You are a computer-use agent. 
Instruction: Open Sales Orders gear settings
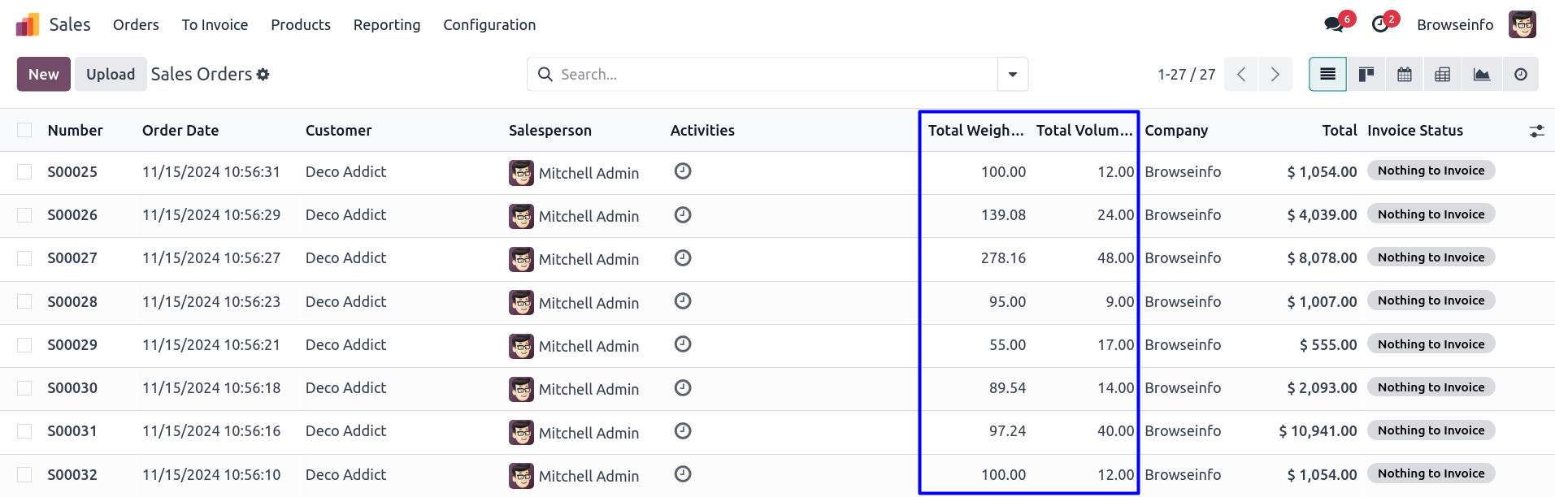click(x=263, y=75)
